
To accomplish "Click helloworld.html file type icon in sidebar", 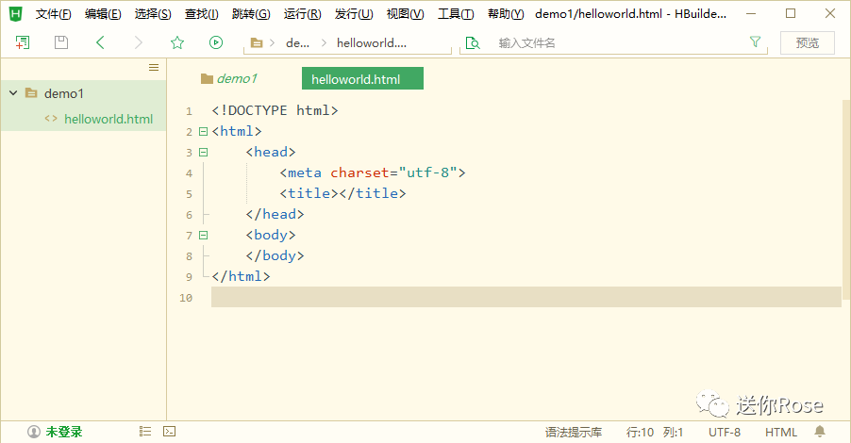I will [x=51, y=118].
